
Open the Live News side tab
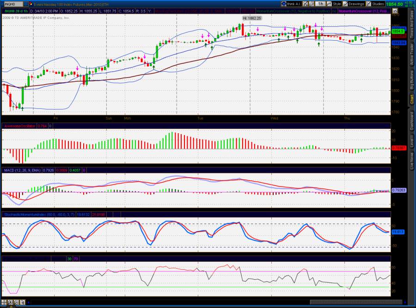(x=412, y=161)
